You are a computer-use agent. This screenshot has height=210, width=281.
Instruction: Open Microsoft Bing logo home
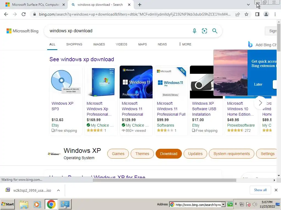(23, 31)
